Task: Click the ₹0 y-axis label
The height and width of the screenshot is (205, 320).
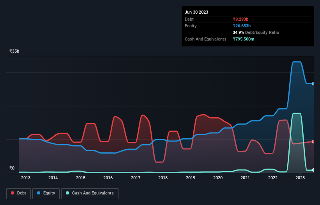Action: click(x=12, y=168)
